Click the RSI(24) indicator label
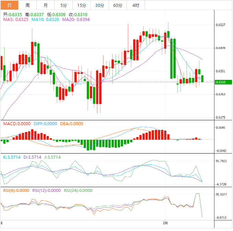The height and width of the screenshot is (231, 233). [78, 191]
